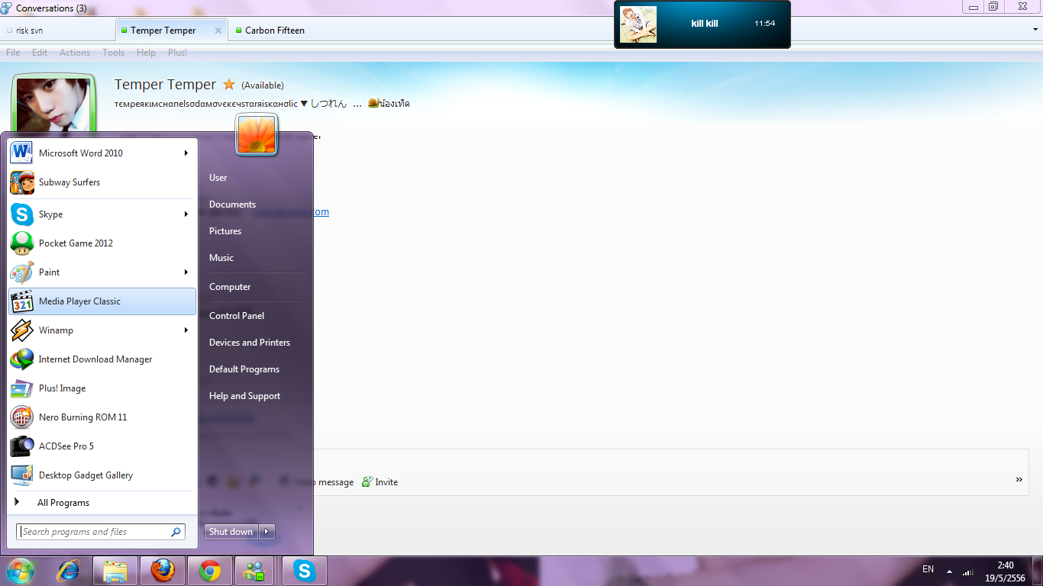Click the Windows Start orb
1043x586 pixels.
pos(21,571)
